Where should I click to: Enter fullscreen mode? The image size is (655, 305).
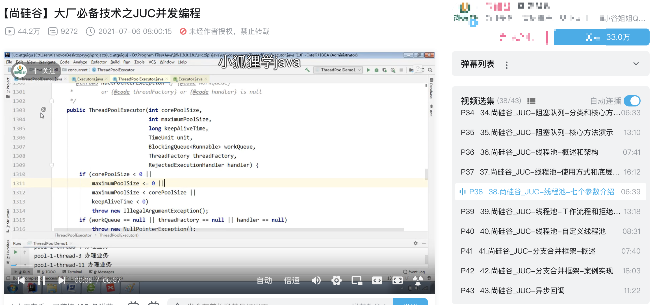pos(397,280)
